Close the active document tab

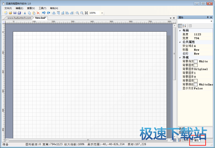click(174, 18)
